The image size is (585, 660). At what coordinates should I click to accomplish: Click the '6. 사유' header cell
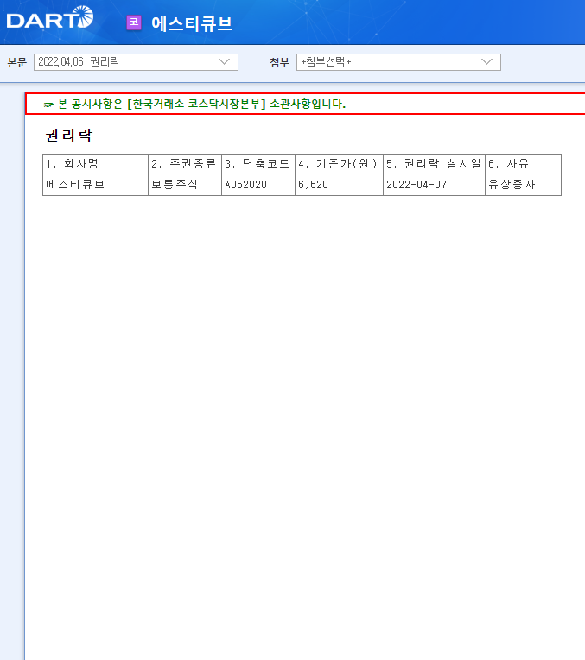[x=523, y=164]
